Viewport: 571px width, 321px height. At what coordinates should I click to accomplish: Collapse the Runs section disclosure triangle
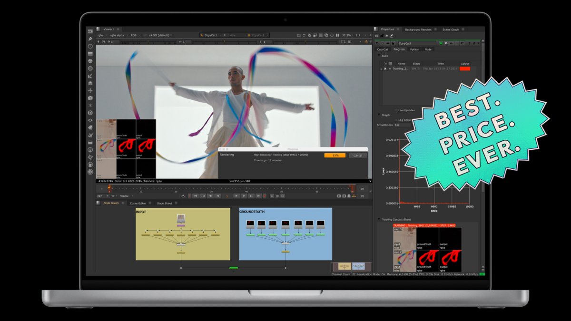(379, 56)
